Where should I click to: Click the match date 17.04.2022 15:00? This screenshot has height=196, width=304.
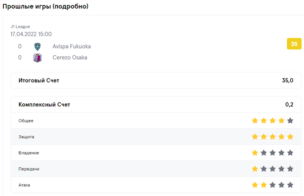(x=31, y=34)
